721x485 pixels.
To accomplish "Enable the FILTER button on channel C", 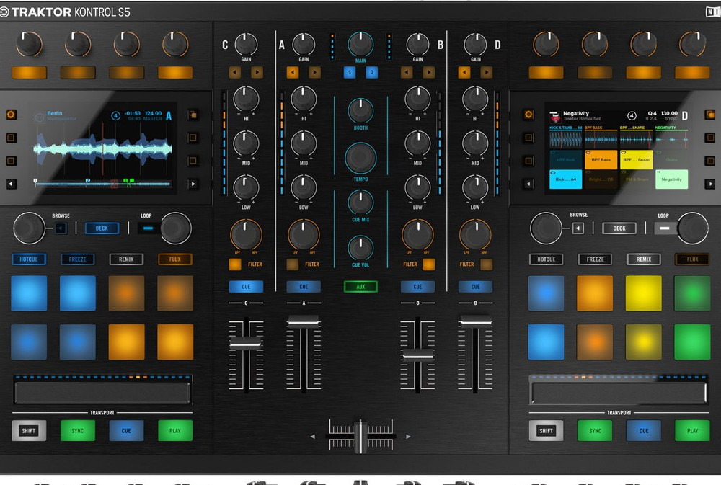I will click(235, 264).
